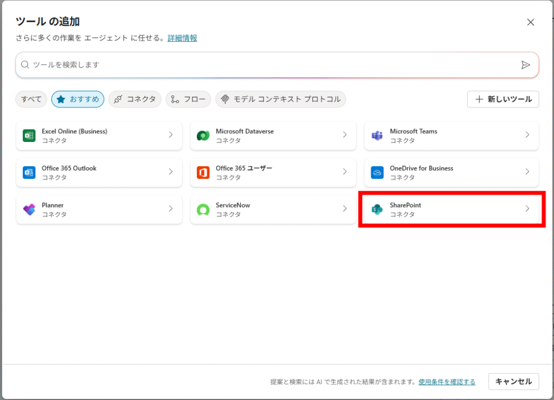Expand the Microsoft Dataverse chevron
Image resolution: width=554 pixels, height=400 pixels.
pos(345,134)
